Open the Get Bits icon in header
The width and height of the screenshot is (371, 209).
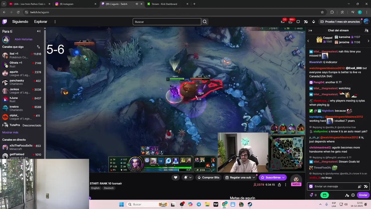point(313,22)
